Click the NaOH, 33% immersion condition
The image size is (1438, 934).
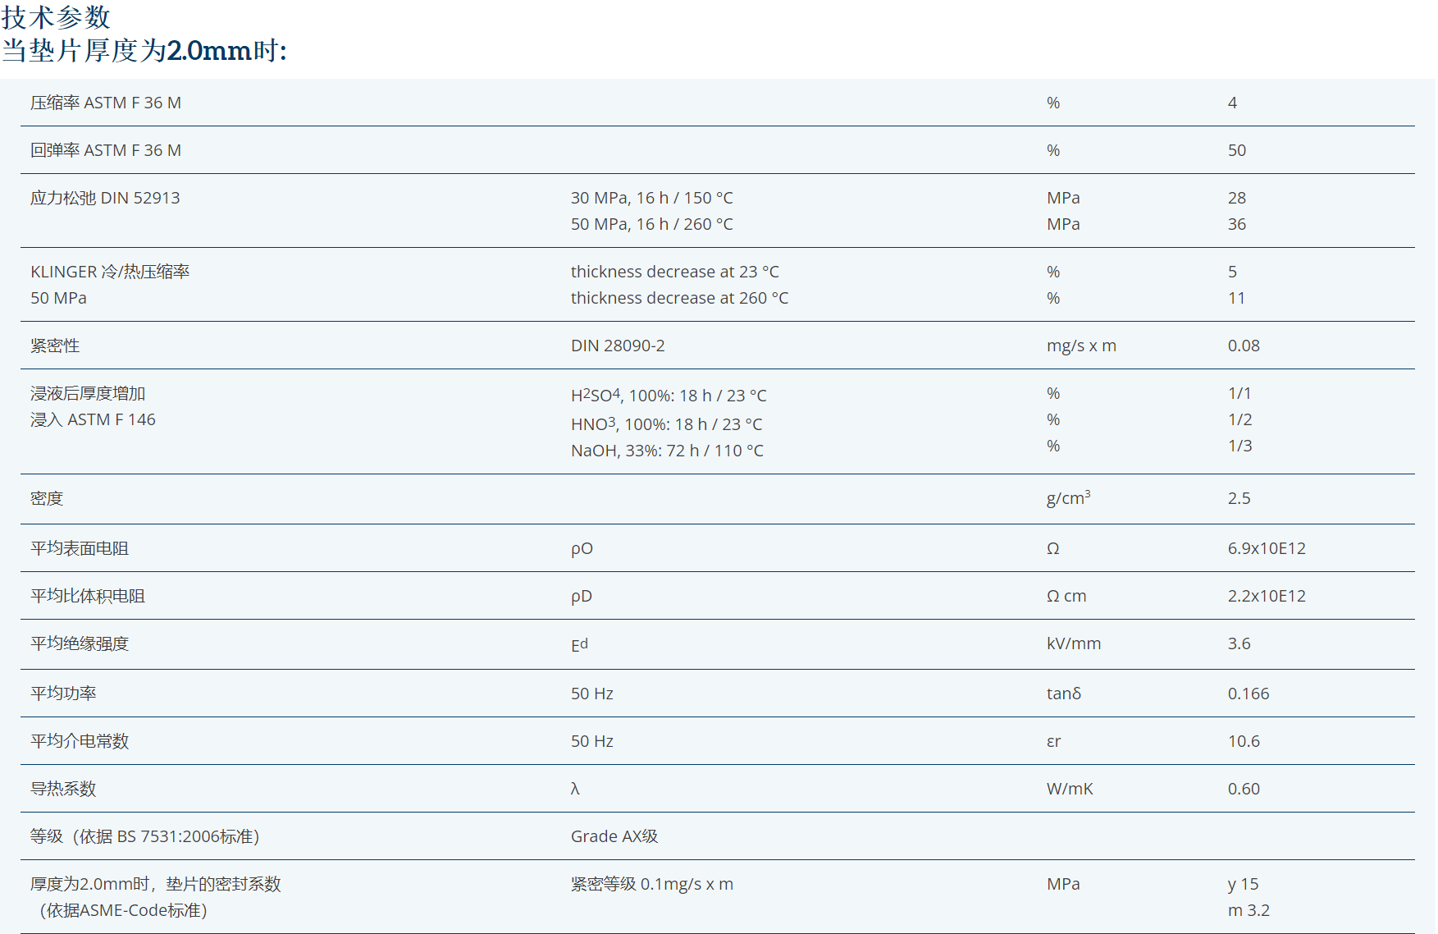click(667, 451)
